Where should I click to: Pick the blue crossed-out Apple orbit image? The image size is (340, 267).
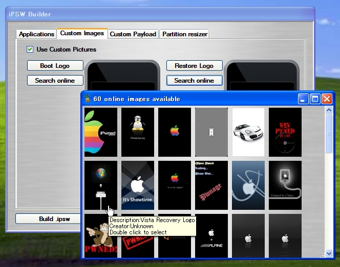tap(248, 185)
